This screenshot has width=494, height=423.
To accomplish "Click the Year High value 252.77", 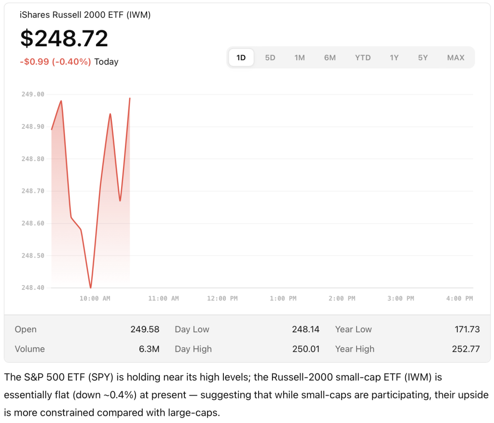I will (466, 349).
